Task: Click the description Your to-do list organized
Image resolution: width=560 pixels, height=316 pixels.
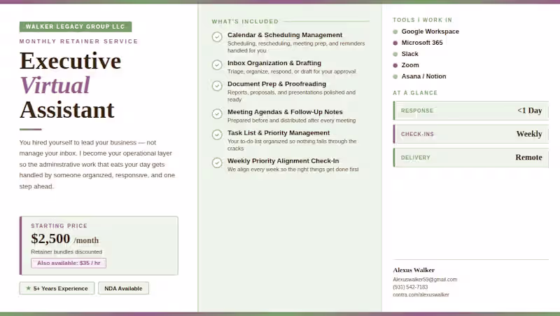Action: pos(292,145)
